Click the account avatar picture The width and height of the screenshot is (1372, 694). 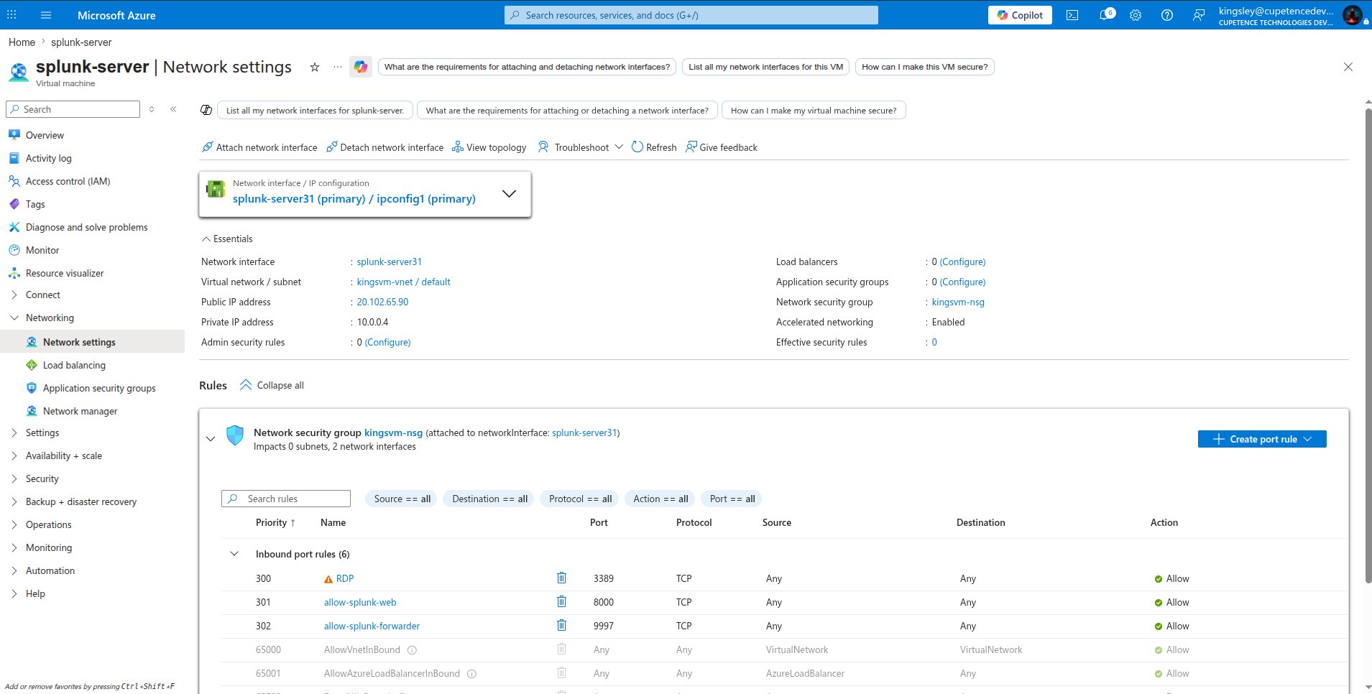click(x=1352, y=15)
